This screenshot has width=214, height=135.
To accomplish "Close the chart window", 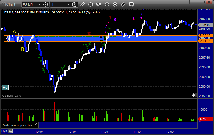I will click(x=209, y=2).
